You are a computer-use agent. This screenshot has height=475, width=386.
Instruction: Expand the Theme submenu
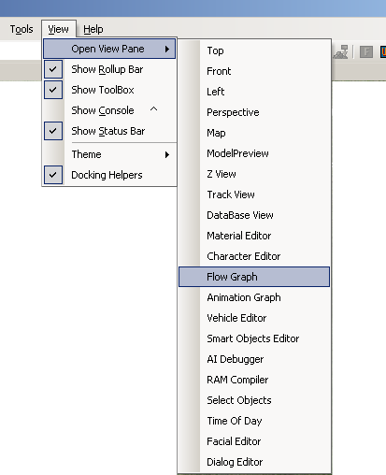click(x=109, y=154)
